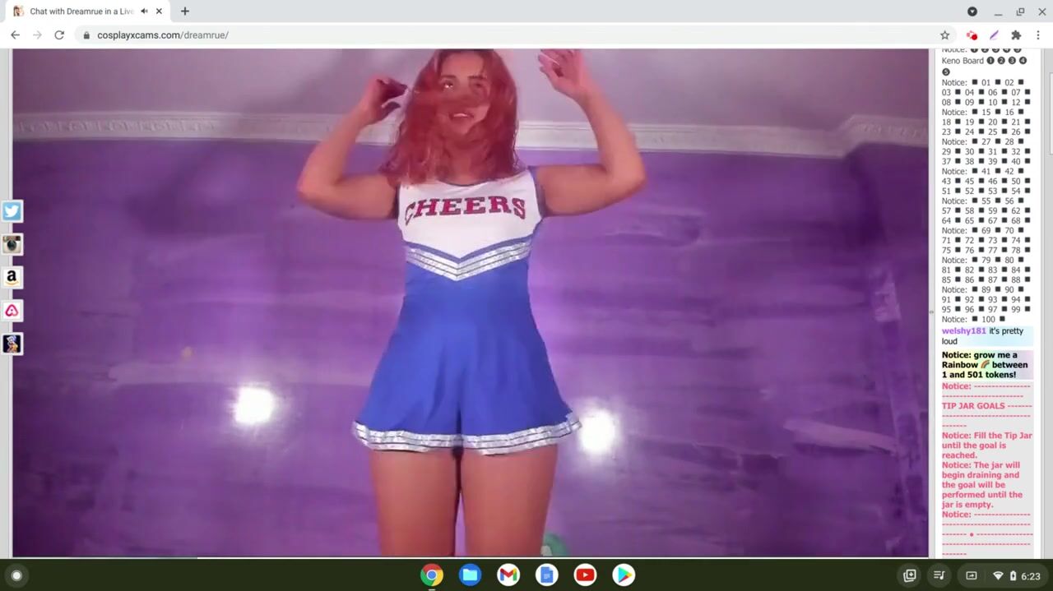Open the Twitter link in the sidebar
1053x591 pixels.
click(12, 211)
